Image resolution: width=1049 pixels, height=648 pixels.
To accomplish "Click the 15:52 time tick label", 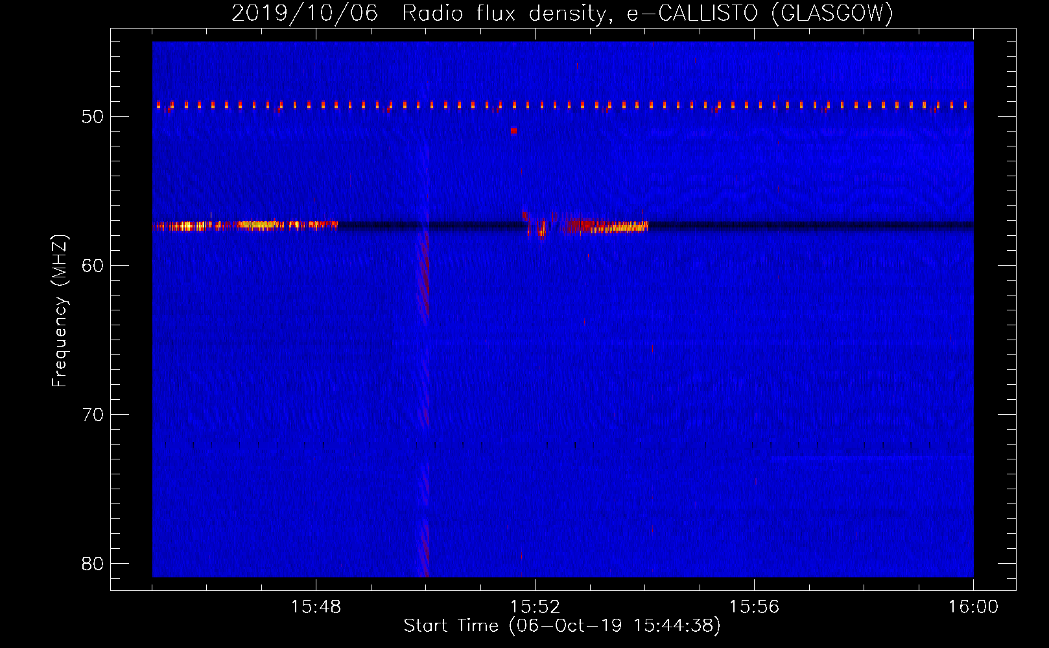I will [x=535, y=607].
